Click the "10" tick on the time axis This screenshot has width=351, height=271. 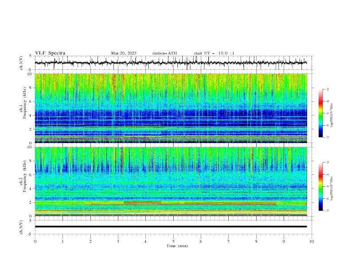tap(312, 241)
